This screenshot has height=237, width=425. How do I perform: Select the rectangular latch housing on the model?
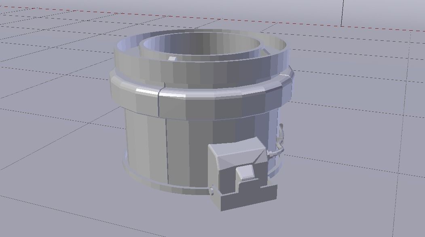(x=238, y=164)
